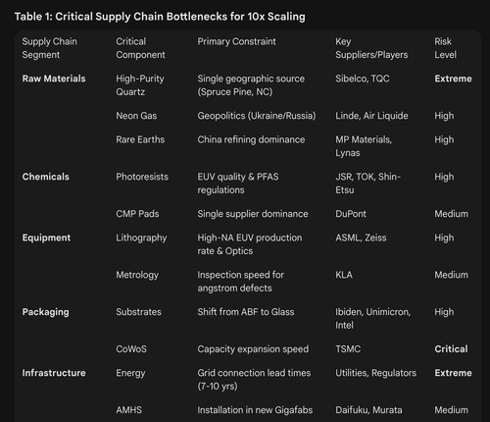Select the 'Critical' risk level for TSMC
This screenshot has height=422, width=490.
coord(451,349)
